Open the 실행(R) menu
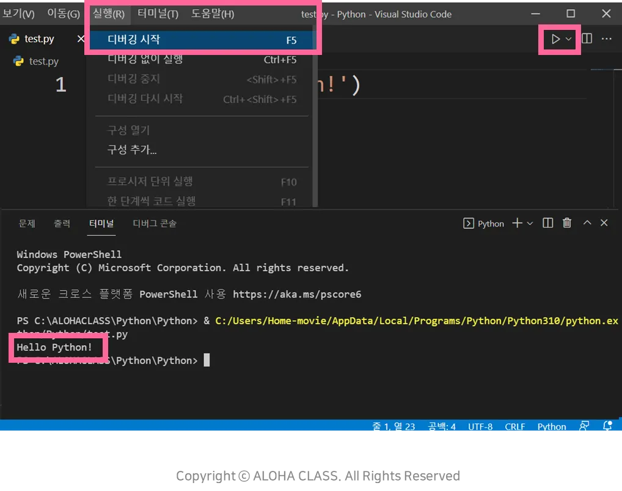 [109, 14]
